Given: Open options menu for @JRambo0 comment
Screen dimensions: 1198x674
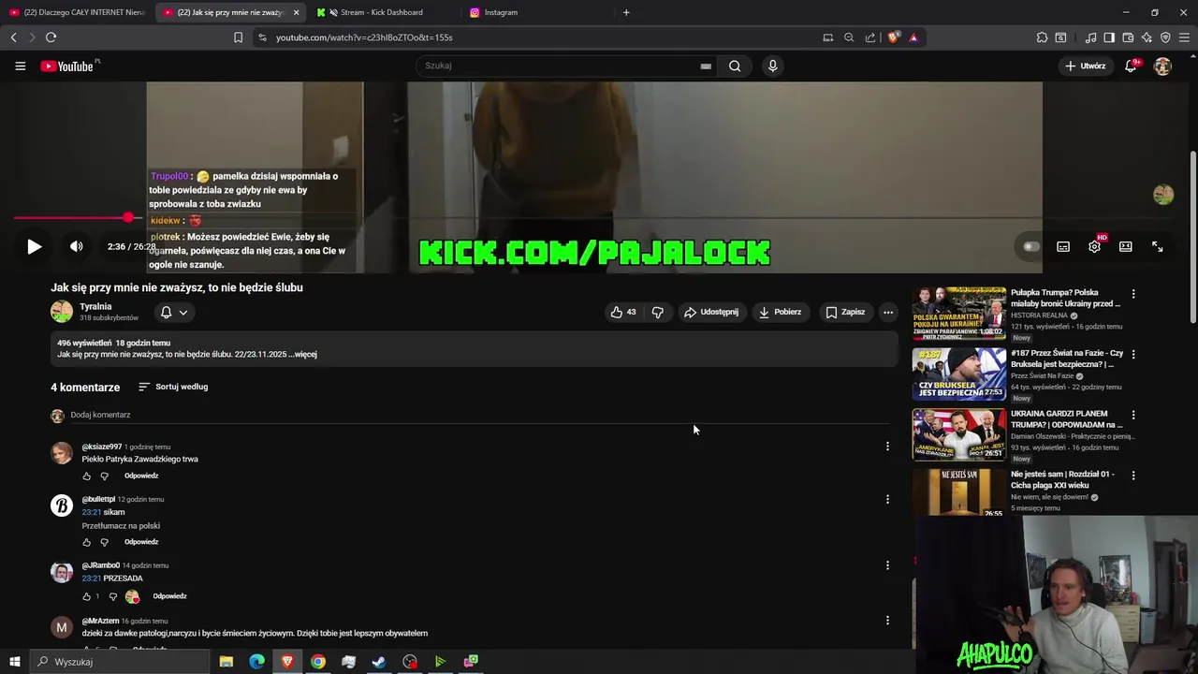Looking at the screenshot, I should 887,565.
